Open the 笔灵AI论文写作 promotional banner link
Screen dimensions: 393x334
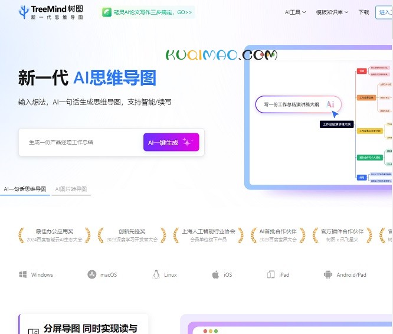[x=148, y=12]
